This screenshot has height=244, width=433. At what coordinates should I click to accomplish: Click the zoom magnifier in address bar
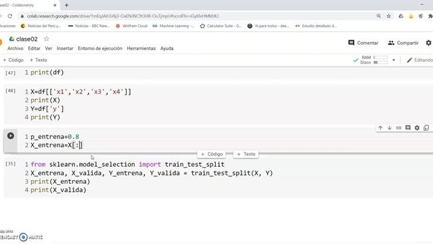[379, 16]
